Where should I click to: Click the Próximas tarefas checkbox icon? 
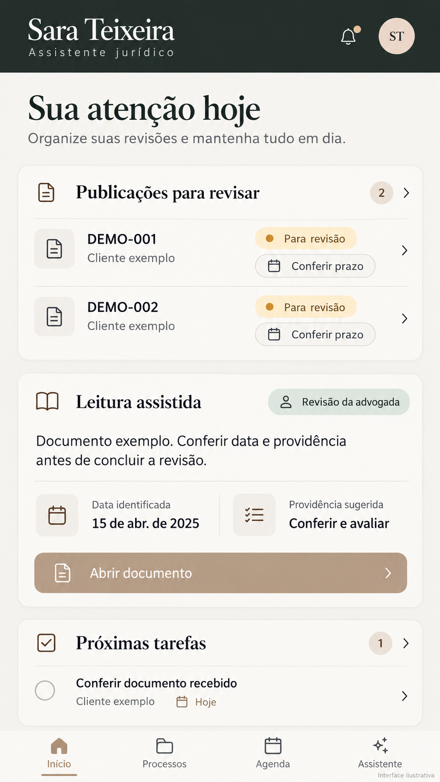pyautogui.click(x=46, y=643)
